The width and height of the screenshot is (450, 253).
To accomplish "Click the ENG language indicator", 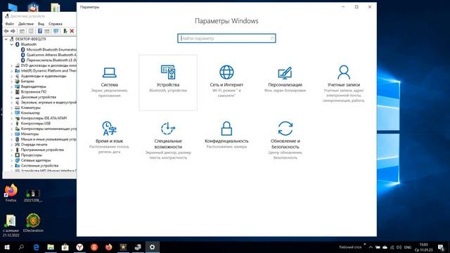I will click(408, 247).
